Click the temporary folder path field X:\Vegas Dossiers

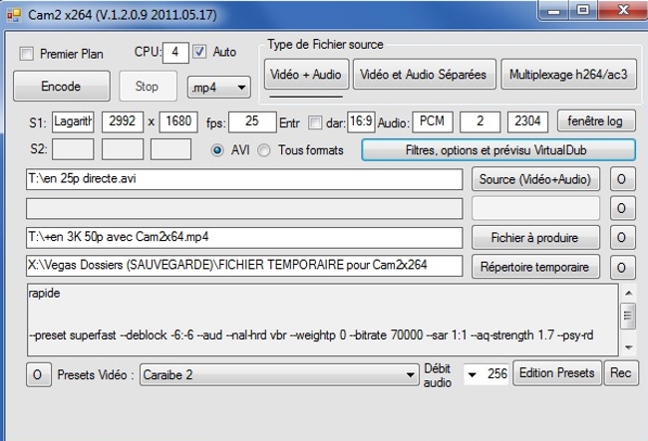click(x=244, y=266)
